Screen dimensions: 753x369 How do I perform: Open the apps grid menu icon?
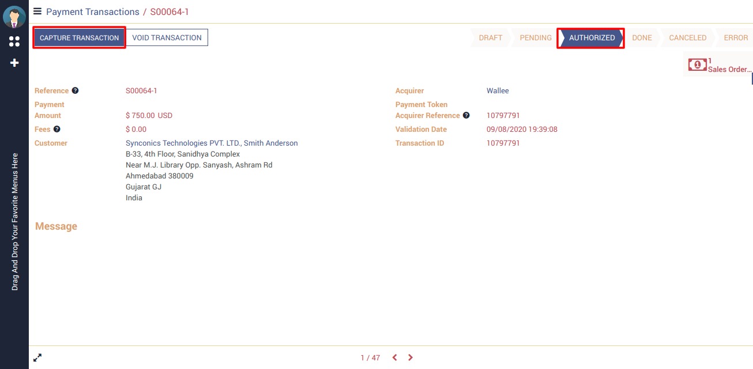[14, 41]
